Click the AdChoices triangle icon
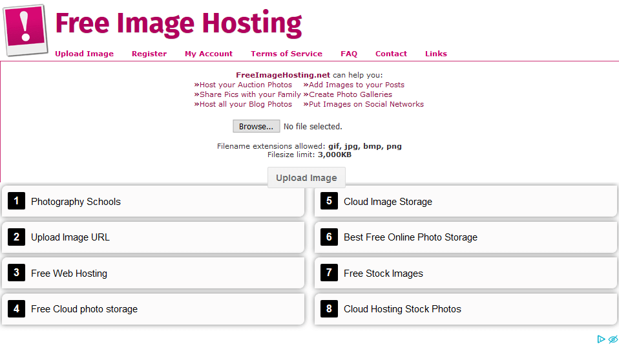The image size is (619, 344). click(x=601, y=339)
